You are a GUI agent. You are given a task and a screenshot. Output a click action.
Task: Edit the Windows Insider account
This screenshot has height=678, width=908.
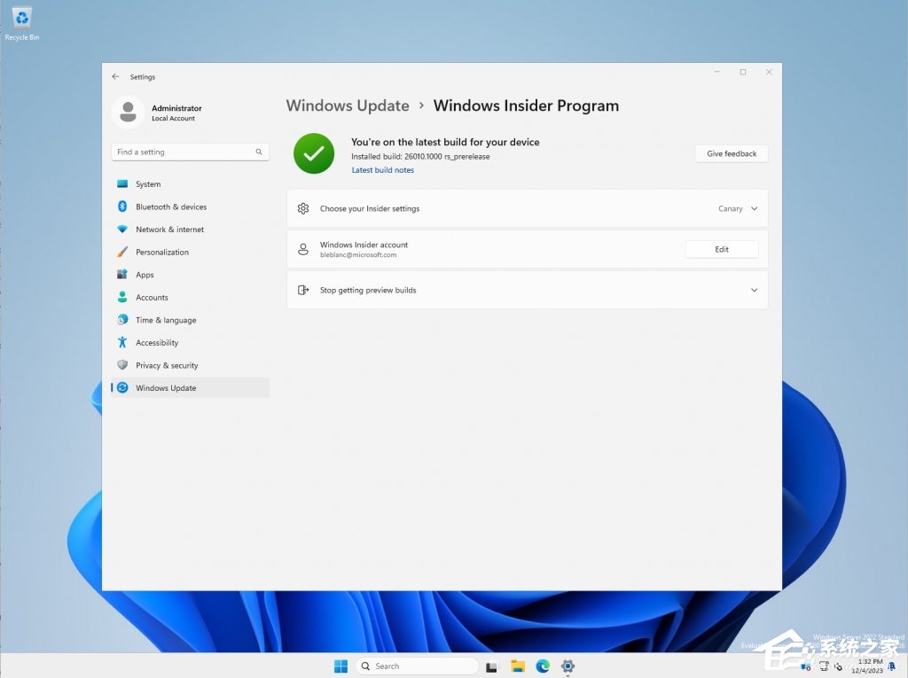coord(721,250)
